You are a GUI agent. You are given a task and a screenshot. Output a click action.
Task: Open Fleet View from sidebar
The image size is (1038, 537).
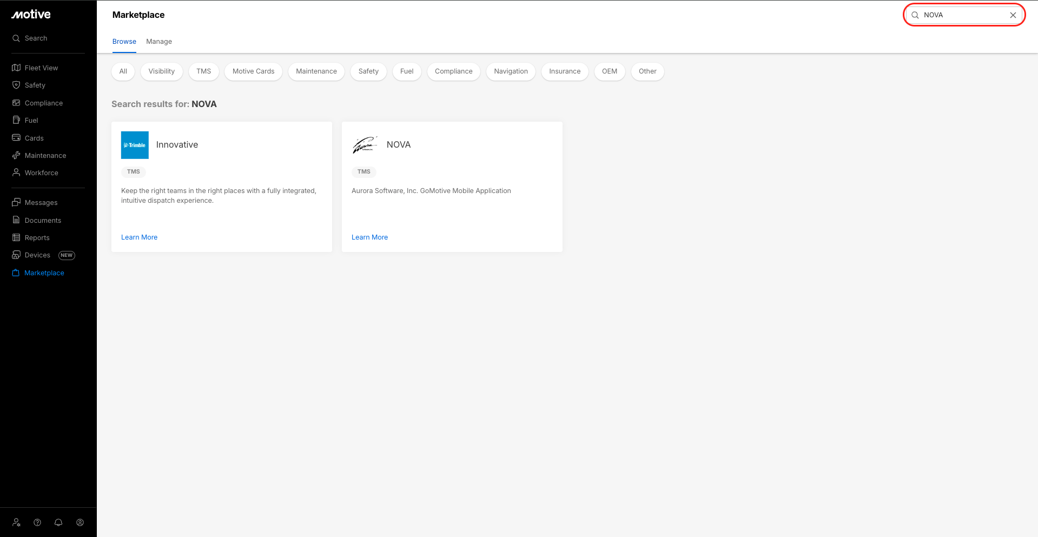coord(41,68)
